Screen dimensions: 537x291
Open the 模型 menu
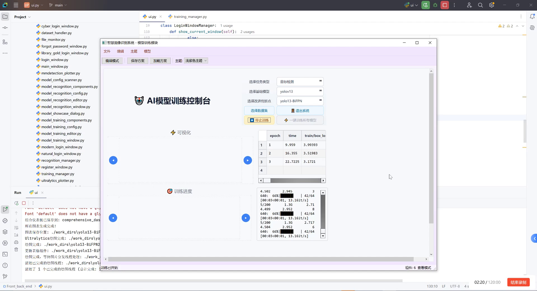coord(147,51)
